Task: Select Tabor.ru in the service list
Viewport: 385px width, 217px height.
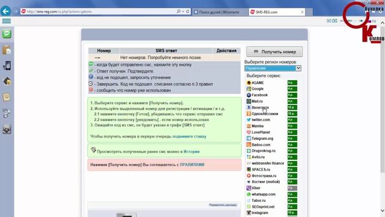Action: pyautogui.click(x=258, y=201)
